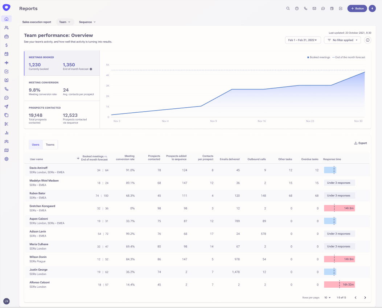Open the calendar icon in the top bar
The width and height of the screenshot is (382, 308).
[332, 8]
